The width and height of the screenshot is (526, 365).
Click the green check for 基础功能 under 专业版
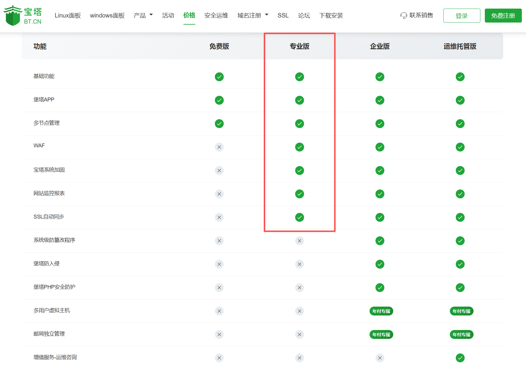[300, 76]
